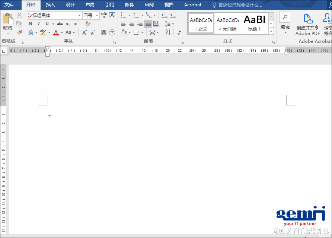Toggle superscript x² button
Image resolution: width=332 pixels, height=238 pixels.
click(76, 24)
